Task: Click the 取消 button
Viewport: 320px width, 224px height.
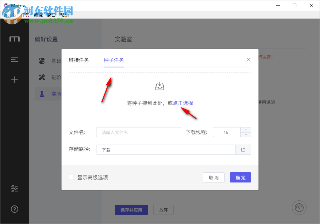Action: [214, 177]
